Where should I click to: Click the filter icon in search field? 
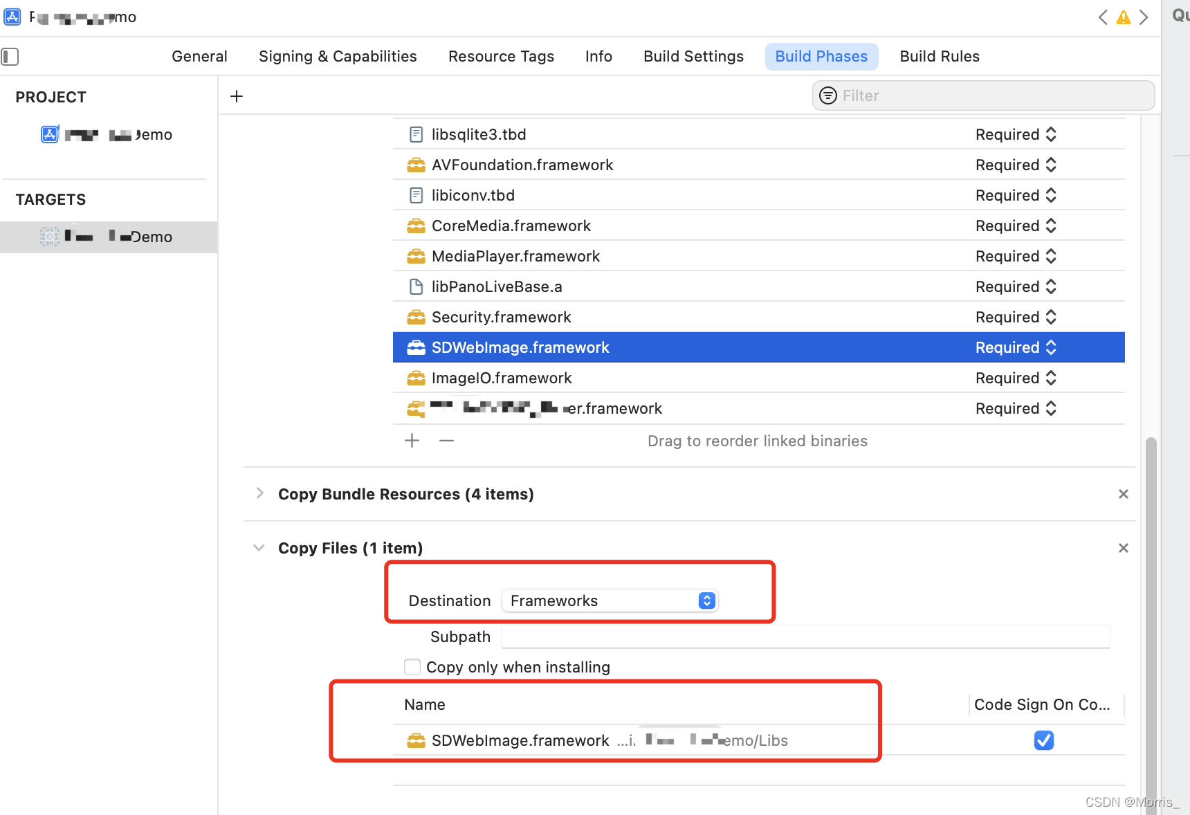click(828, 95)
